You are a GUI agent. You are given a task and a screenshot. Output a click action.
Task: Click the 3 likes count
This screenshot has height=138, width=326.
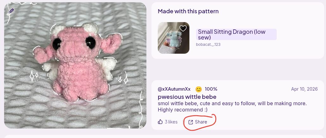tap(171, 122)
